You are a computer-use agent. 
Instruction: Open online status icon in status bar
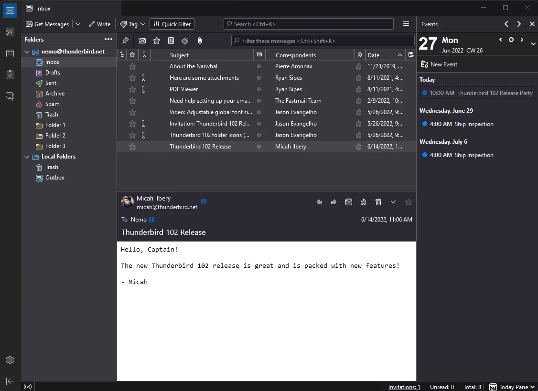point(28,387)
